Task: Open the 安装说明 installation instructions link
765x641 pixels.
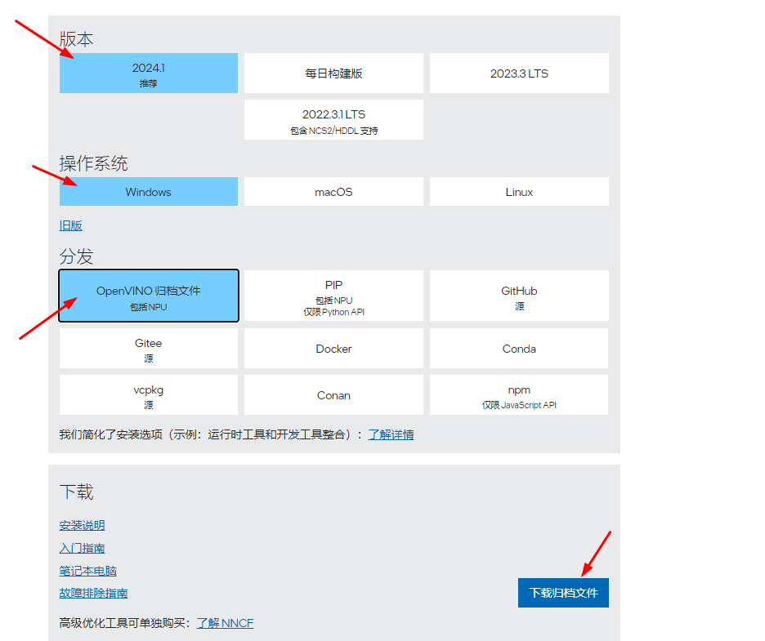Action: tap(82, 526)
